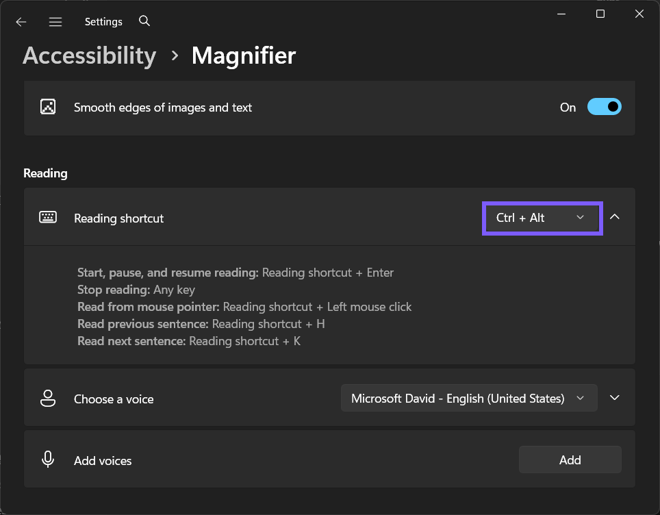Click the 'On' status text
This screenshot has width=660, height=515.
[568, 108]
